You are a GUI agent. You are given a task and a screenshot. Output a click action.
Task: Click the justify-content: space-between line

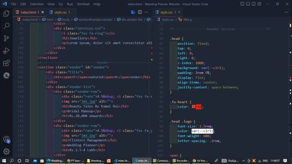[x=208, y=87]
